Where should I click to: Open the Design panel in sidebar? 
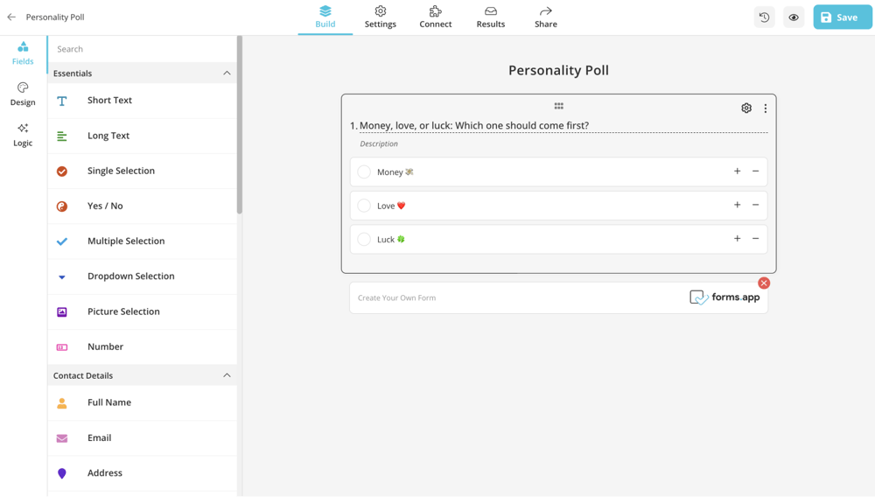coord(23,94)
